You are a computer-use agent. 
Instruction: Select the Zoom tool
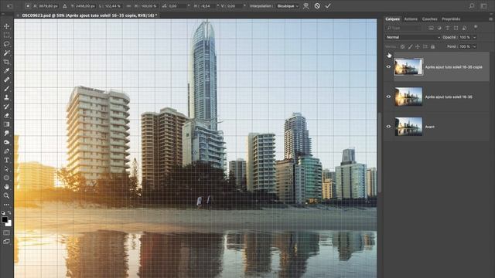(x=7, y=195)
